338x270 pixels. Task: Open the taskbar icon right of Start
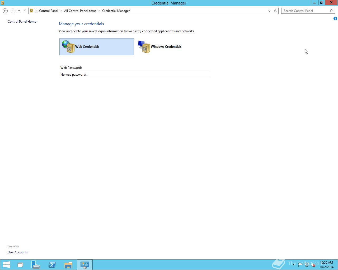tap(20, 265)
